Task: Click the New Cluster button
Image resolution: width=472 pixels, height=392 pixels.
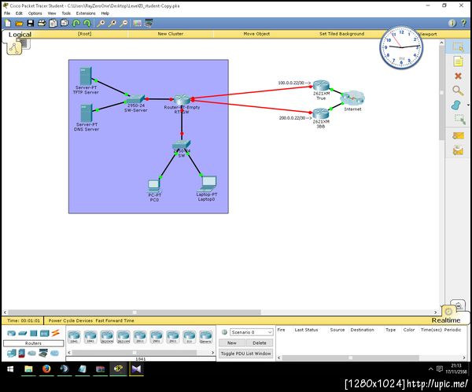Action: click(x=171, y=34)
